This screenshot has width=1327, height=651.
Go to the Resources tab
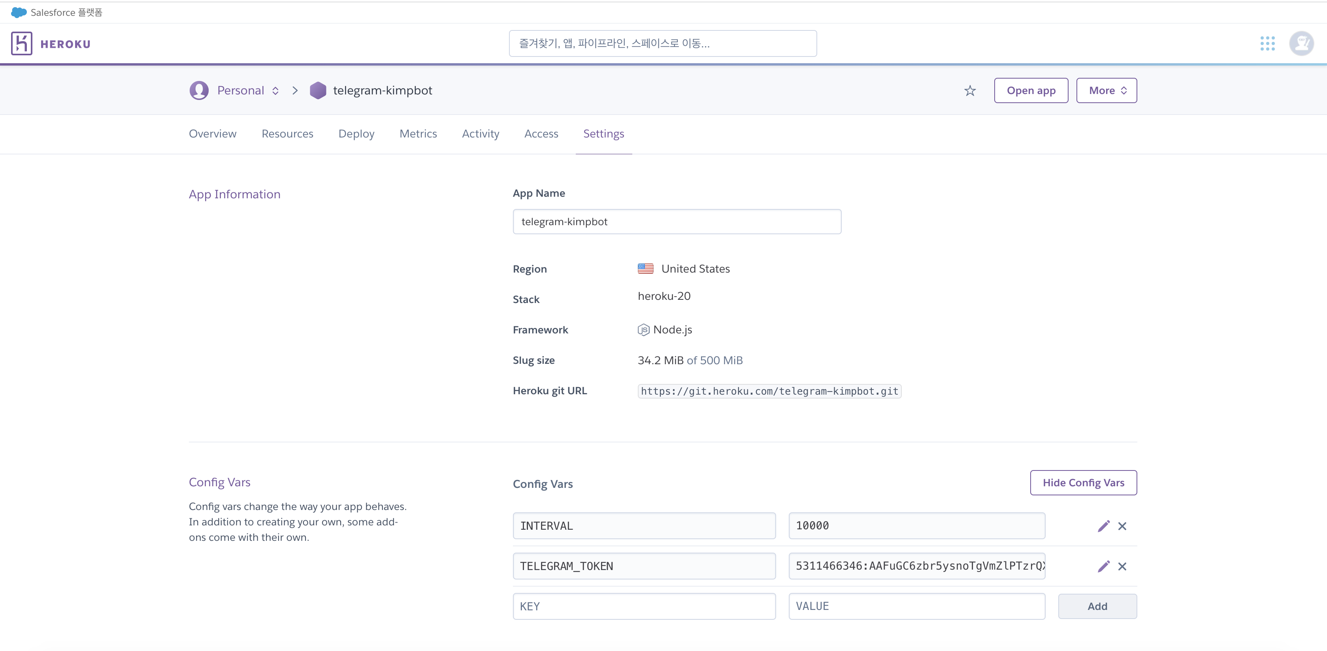coord(287,134)
